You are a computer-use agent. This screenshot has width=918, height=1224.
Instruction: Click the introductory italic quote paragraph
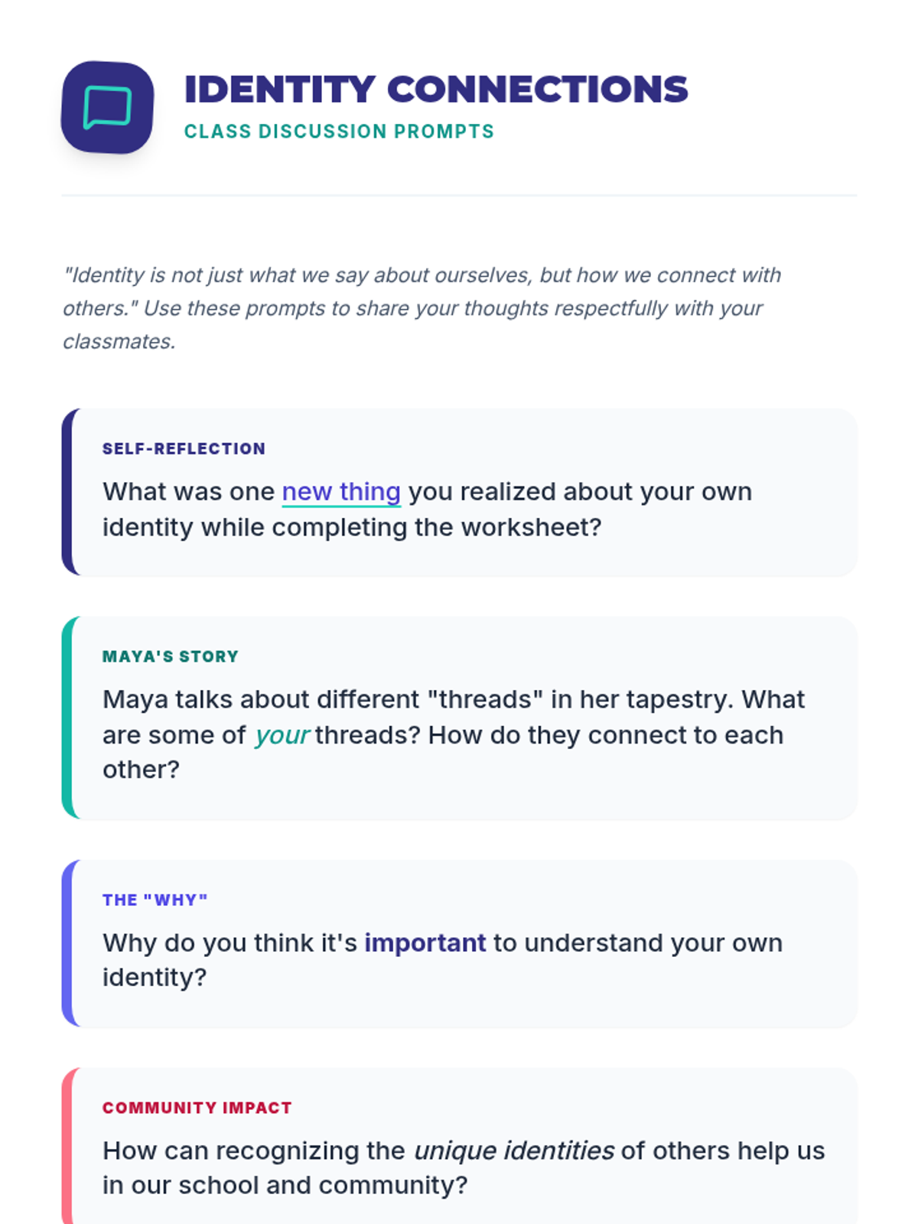click(x=422, y=308)
